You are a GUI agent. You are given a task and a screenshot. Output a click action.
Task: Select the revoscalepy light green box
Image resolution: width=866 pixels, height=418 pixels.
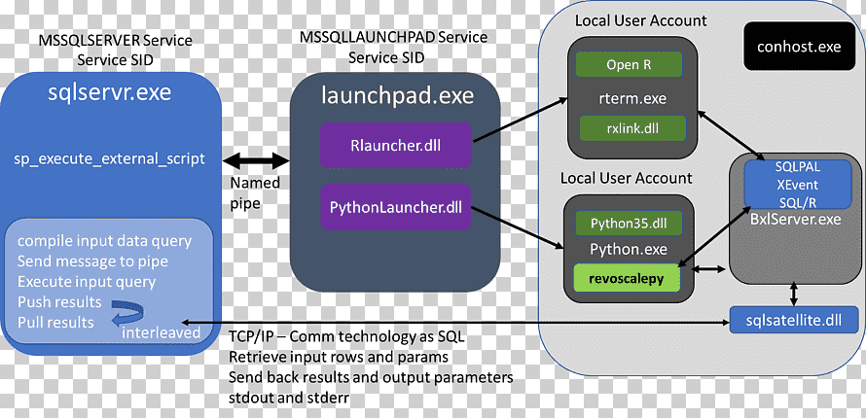627,278
